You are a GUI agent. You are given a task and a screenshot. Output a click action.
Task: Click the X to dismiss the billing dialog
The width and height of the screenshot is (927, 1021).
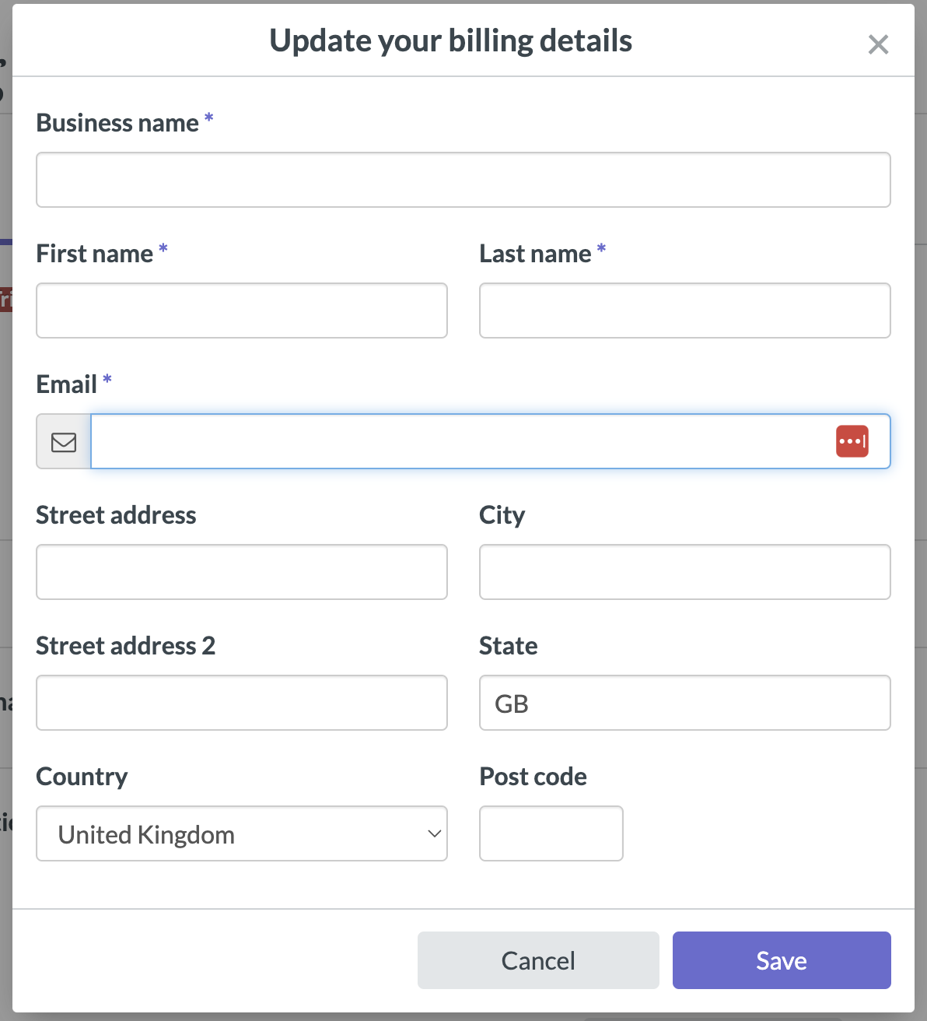tap(878, 44)
